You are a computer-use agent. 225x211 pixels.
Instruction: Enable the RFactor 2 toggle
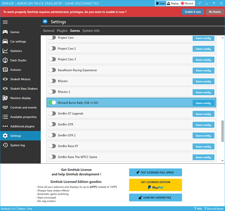click(52, 92)
